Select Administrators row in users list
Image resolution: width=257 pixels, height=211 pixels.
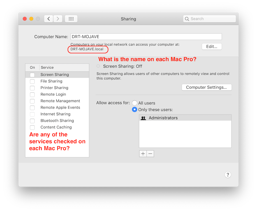pos(185,118)
